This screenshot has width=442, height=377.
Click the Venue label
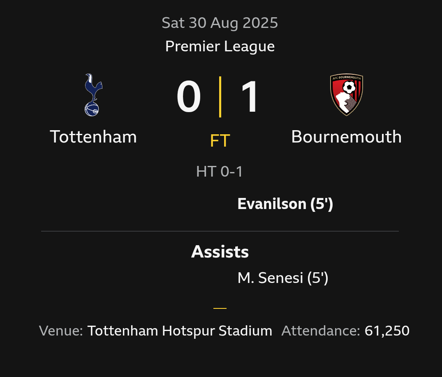click(61, 331)
